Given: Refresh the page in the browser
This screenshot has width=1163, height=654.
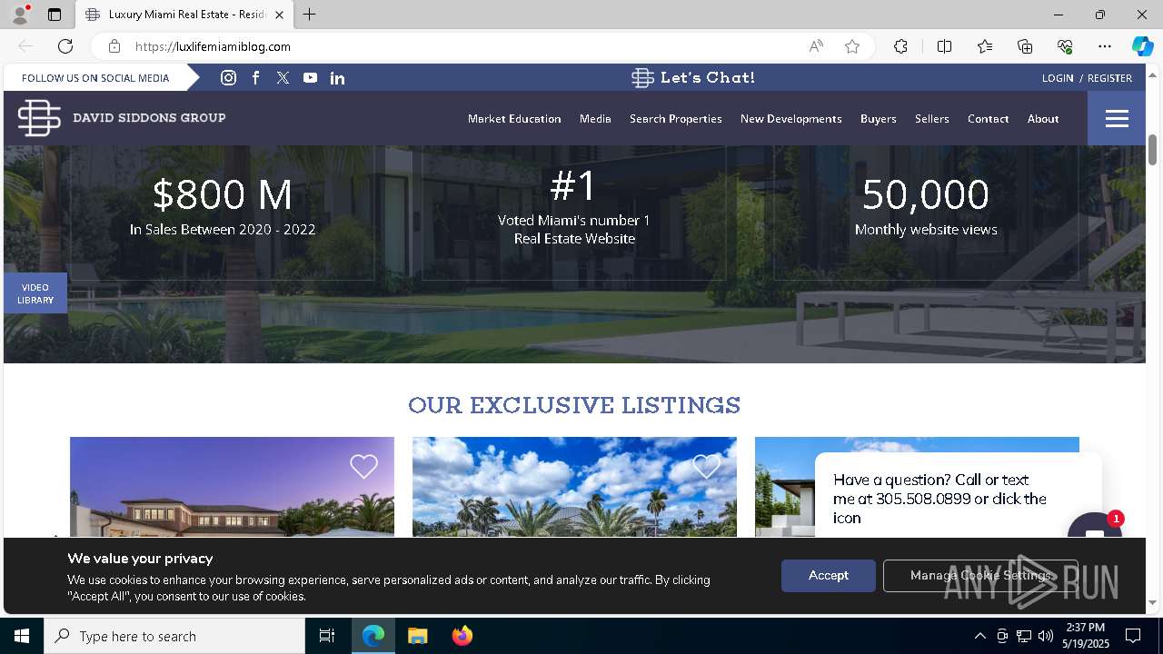Looking at the screenshot, I should pos(65,46).
